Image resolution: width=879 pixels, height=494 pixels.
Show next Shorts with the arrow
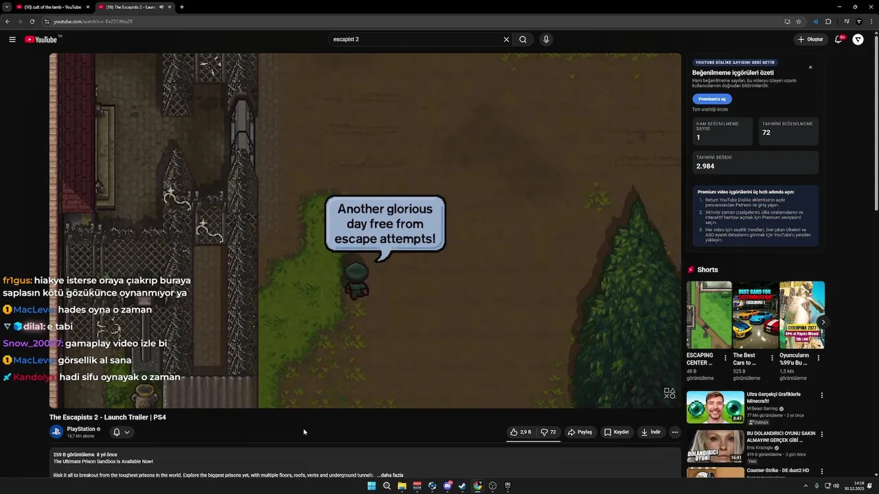823,322
